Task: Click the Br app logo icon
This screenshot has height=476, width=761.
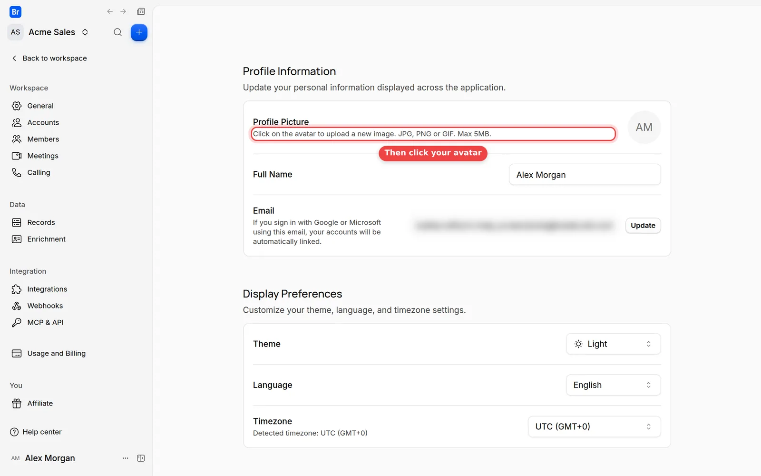Action: point(15,12)
